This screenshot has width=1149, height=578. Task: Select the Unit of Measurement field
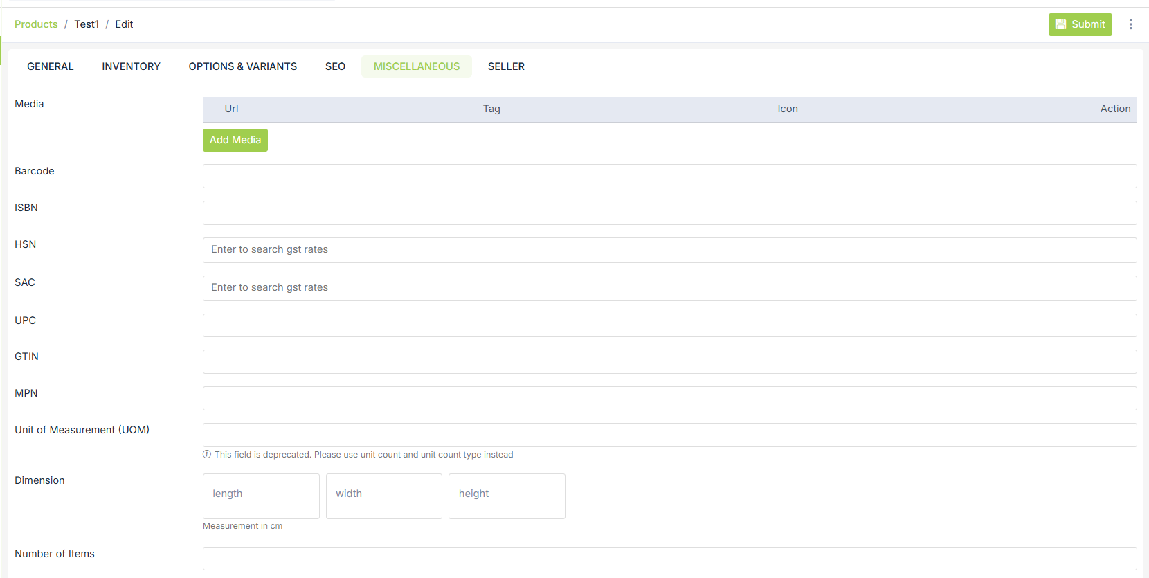(x=669, y=435)
